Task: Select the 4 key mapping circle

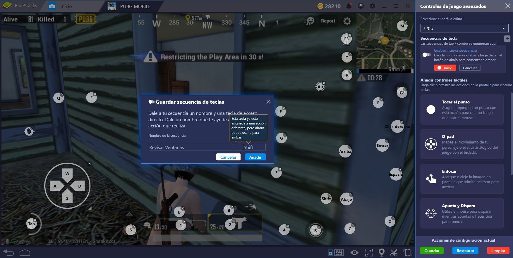Action: pos(284,230)
